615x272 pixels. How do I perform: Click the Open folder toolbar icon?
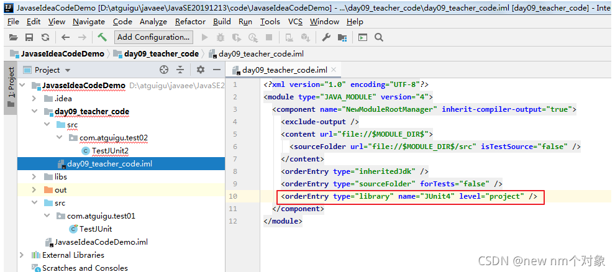coord(14,37)
